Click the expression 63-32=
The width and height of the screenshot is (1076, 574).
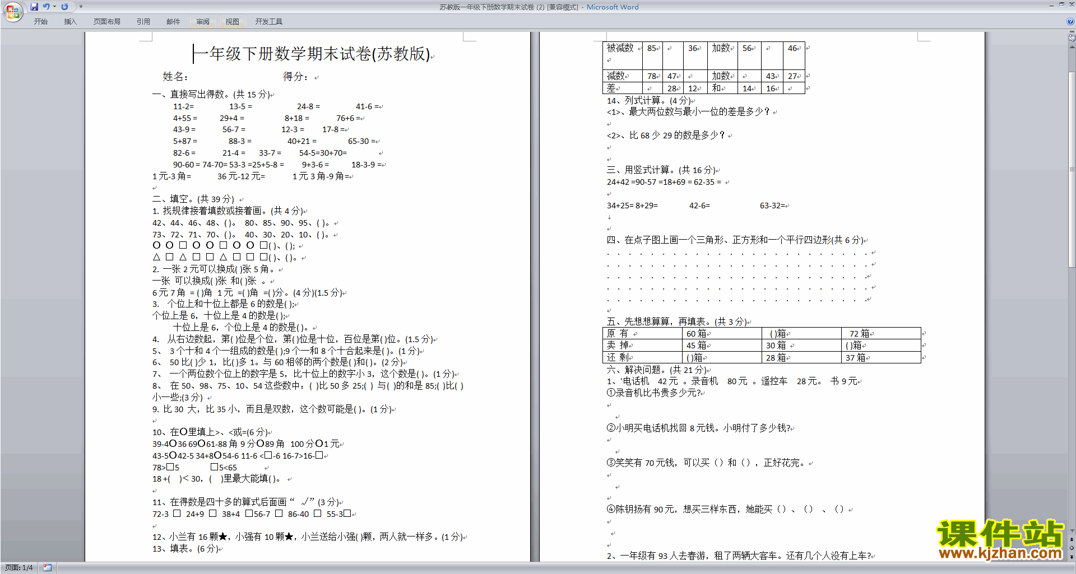(772, 206)
